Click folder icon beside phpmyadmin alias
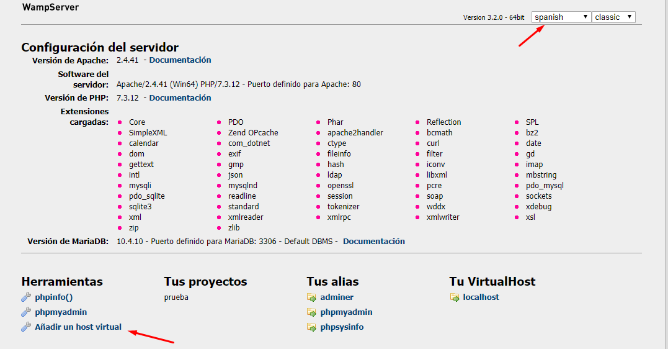 click(311, 312)
